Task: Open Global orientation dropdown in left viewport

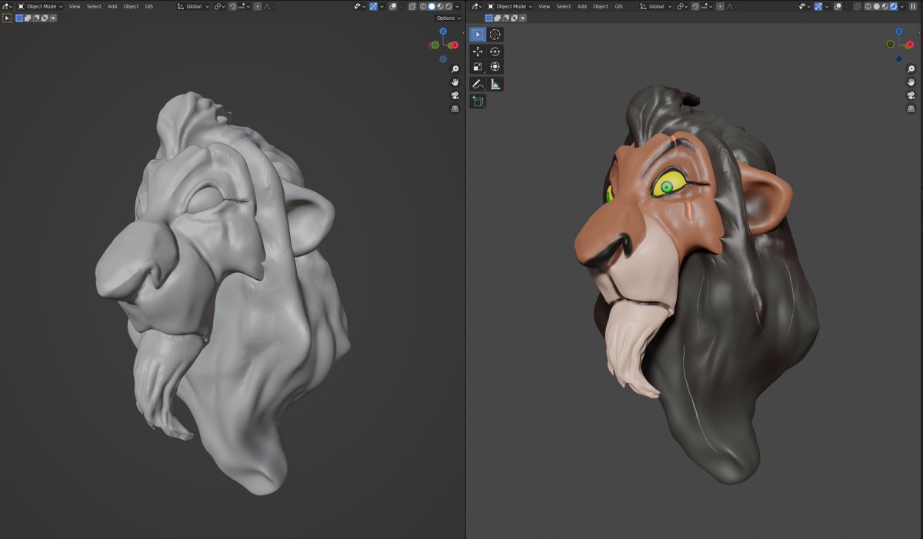Action: point(193,6)
